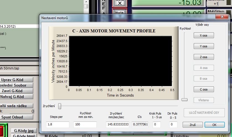Click the Rychlost mm za min. field
Image resolution: width=232 pixels, height=137 pixels.
(x=85, y=125)
